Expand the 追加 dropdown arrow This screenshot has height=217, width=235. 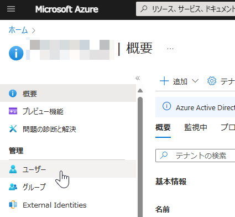click(x=195, y=81)
